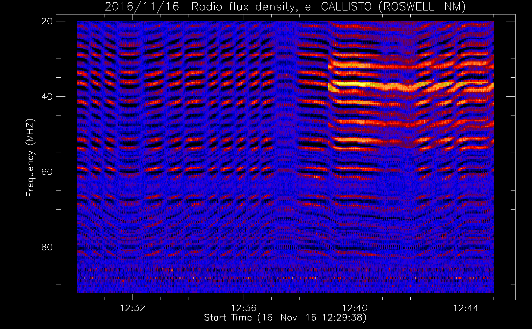The image size is (532, 329).
Task: Click the 80 frequency axis tick label
Action: (47, 247)
